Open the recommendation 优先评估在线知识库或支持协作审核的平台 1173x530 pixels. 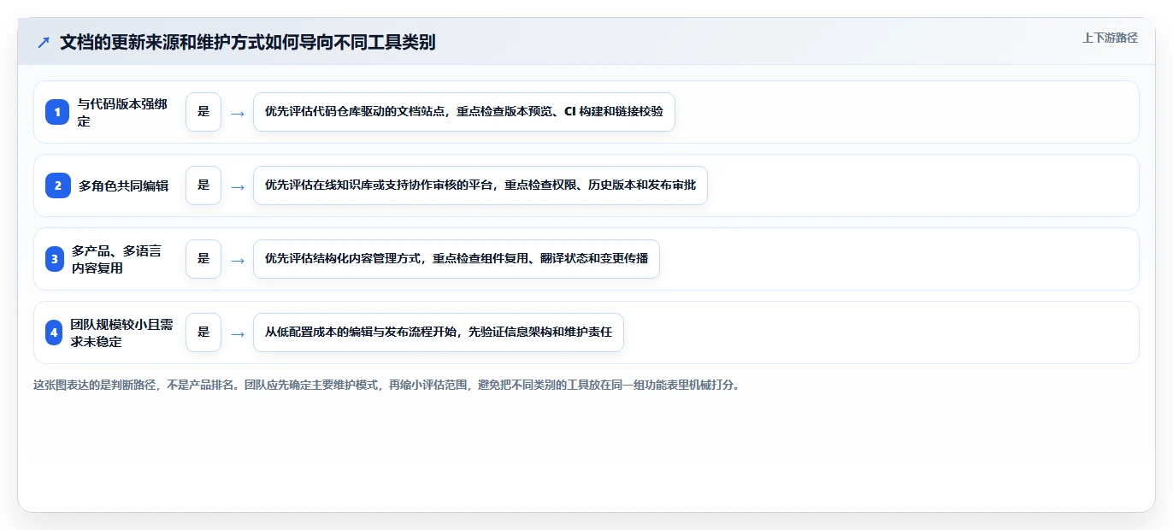(x=480, y=185)
